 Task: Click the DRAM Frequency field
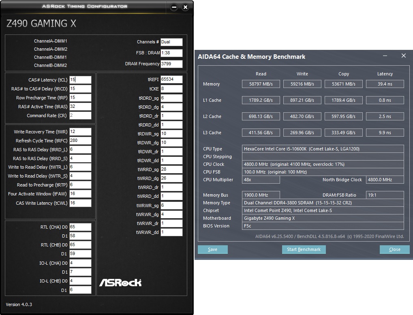(x=171, y=64)
